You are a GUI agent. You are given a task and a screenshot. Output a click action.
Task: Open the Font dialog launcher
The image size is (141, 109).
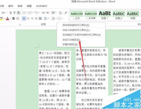[20, 25]
